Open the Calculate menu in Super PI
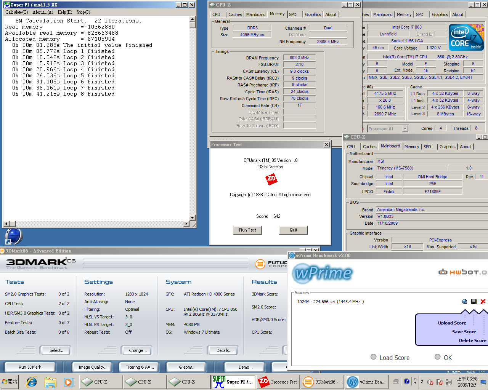488x390 pixels. click(x=16, y=12)
